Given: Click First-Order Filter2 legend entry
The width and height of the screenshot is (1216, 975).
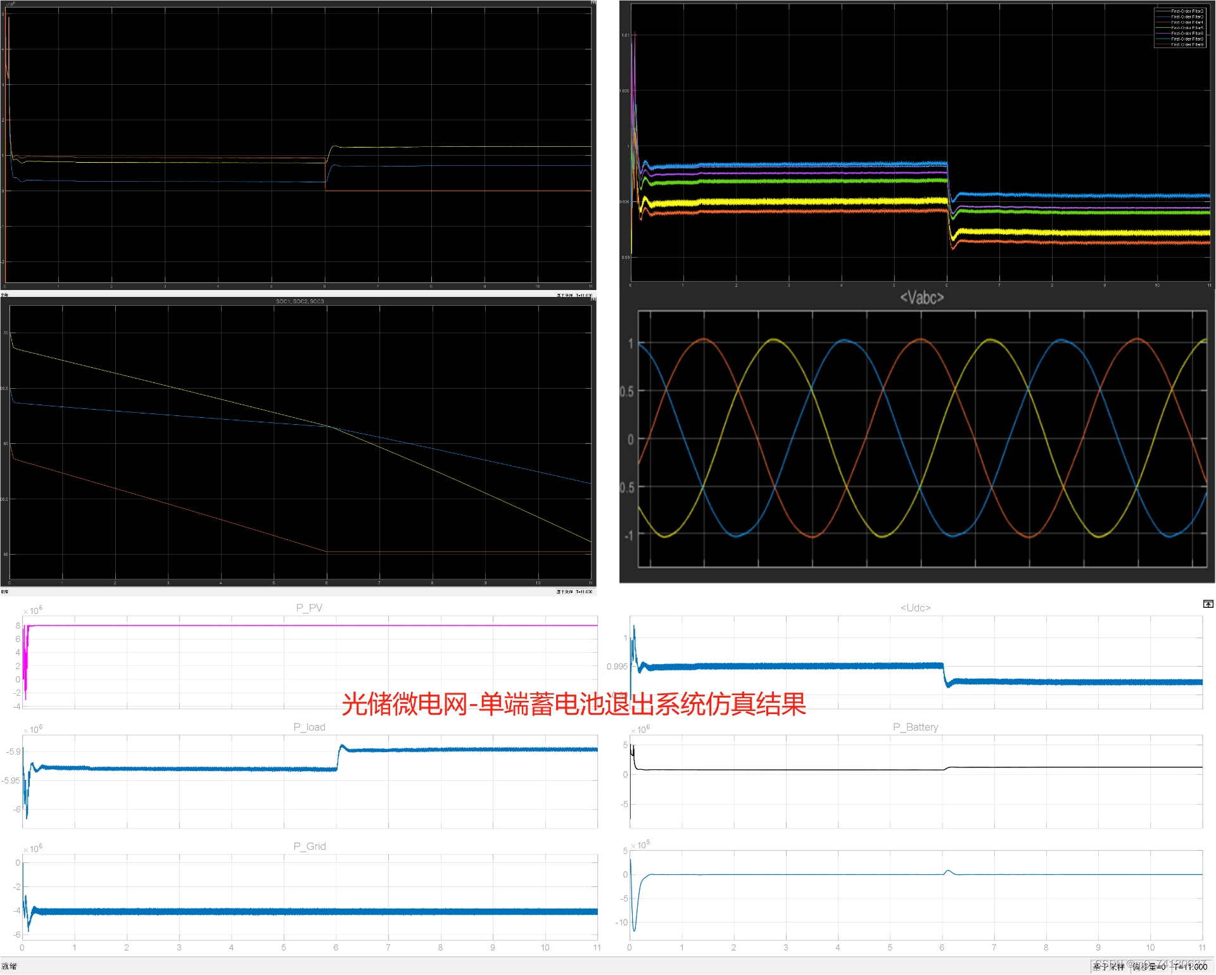Looking at the screenshot, I should tap(1186, 11).
